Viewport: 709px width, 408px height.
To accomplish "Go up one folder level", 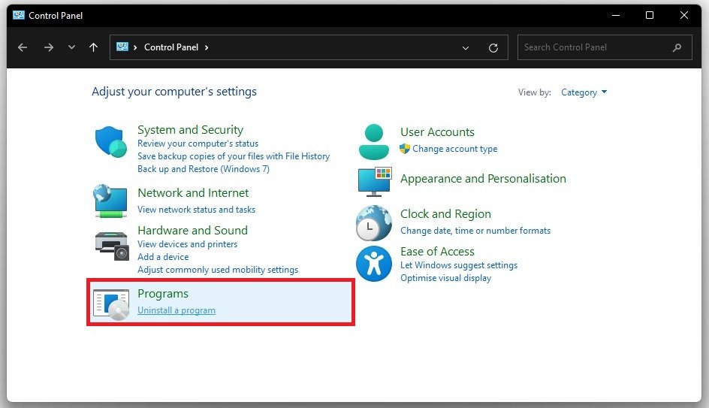I will point(93,47).
